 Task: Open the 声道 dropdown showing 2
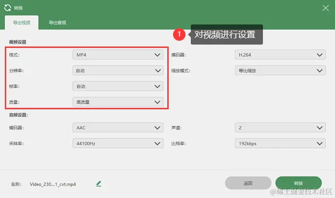tap(280, 128)
